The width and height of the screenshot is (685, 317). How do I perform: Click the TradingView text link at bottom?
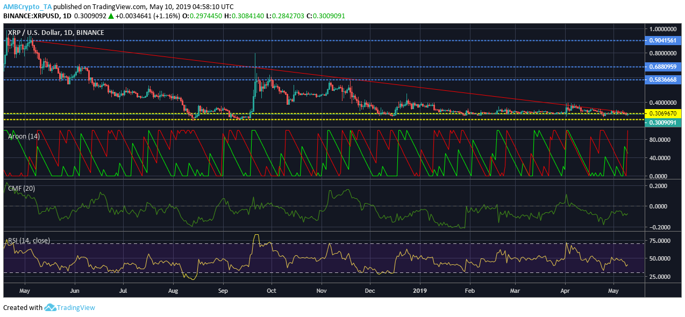click(x=77, y=308)
